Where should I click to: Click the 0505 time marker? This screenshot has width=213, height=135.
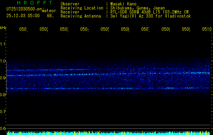pos(105,29)
